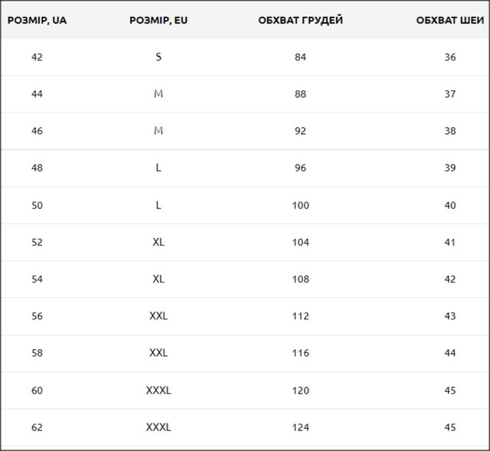
Task: Select the EU size M in the UA 44 row
Action: click(x=158, y=94)
